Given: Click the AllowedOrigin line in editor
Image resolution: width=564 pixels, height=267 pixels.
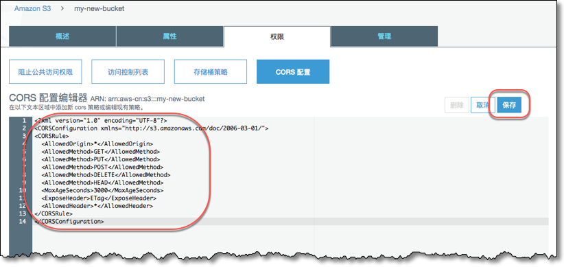Looking at the screenshot, I should point(97,144).
